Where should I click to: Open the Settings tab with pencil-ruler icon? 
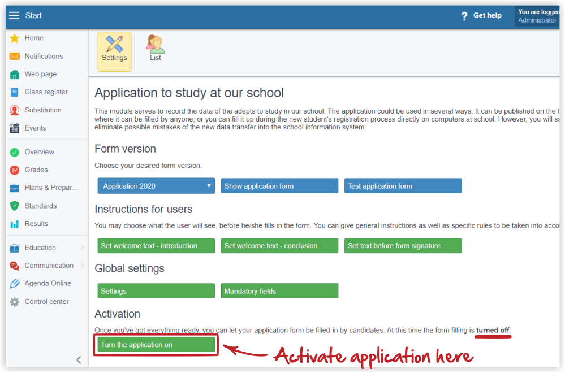pos(115,51)
